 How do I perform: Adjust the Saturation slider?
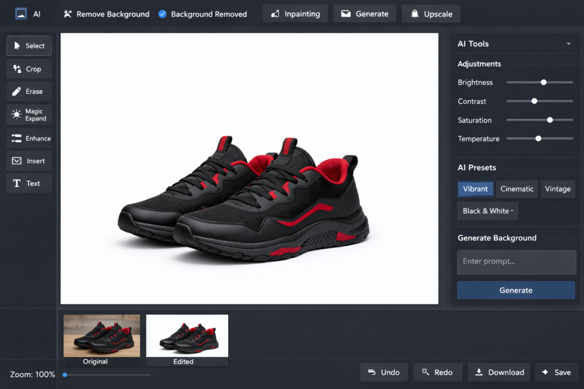(x=549, y=120)
